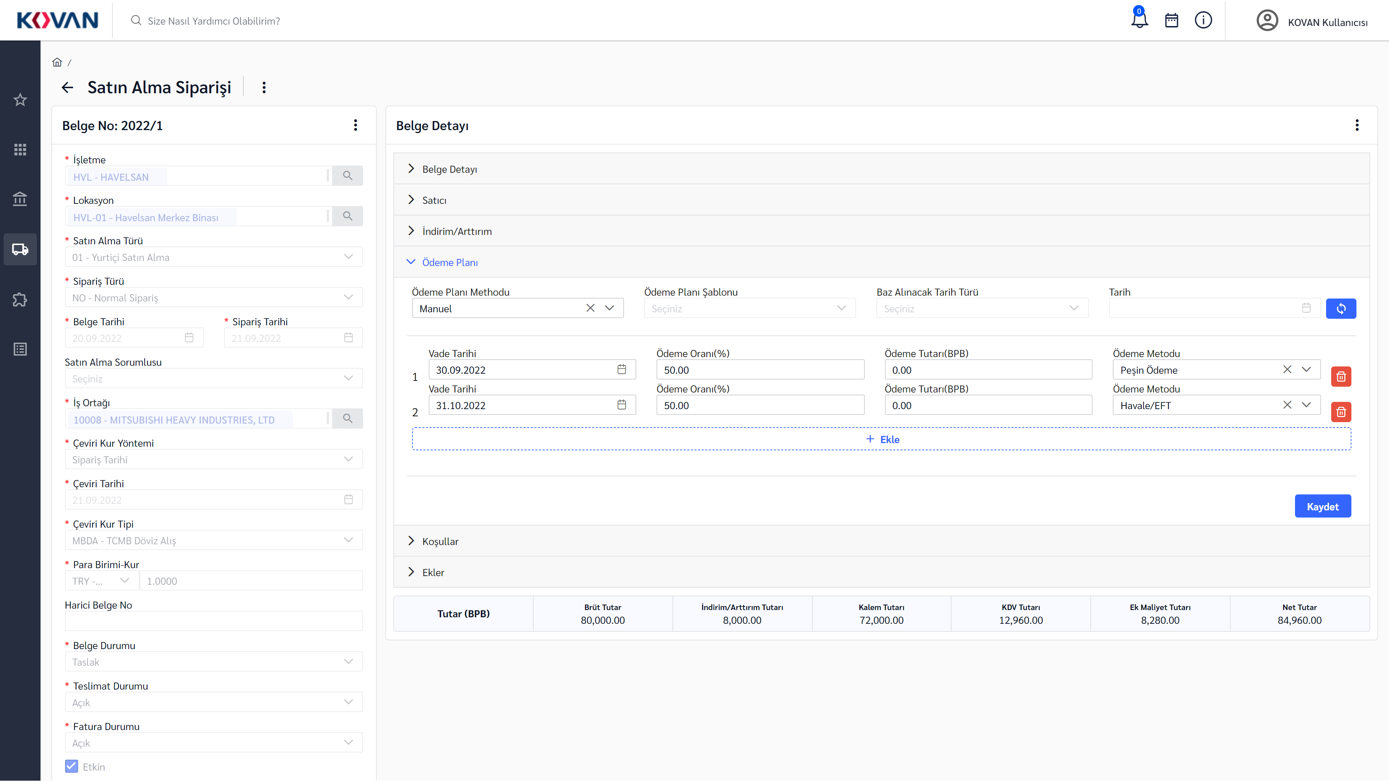Click the search icon for İşletme field
This screenshot has height=781, width=1389.
coord(347,176)
